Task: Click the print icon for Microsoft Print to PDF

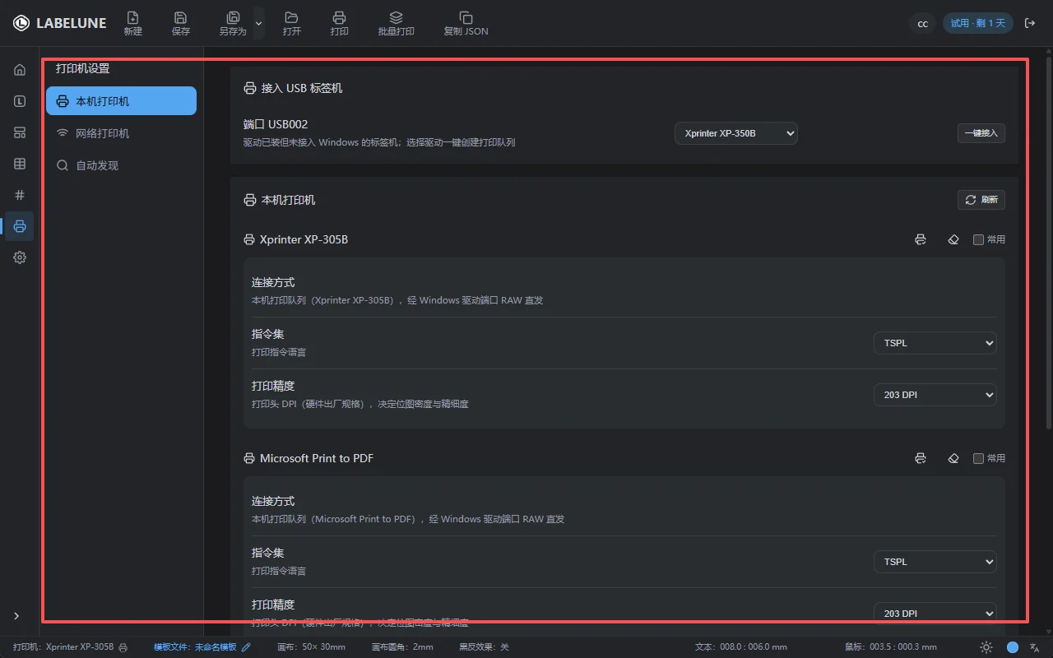Action: point(921,458)
